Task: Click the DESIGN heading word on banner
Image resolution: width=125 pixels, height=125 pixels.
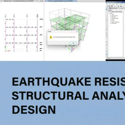Action: click(x=34, y=110)
